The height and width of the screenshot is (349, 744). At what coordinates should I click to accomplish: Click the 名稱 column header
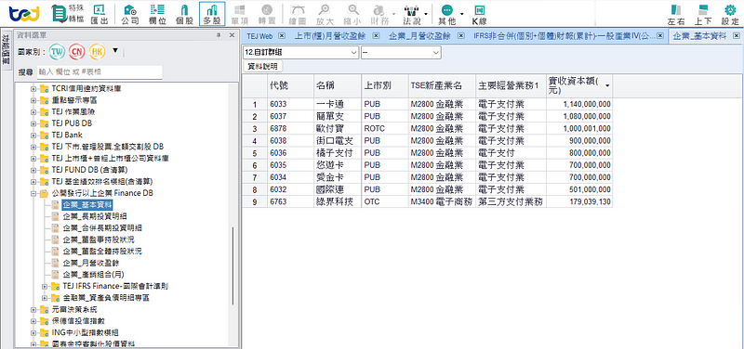tap(338, 85)
